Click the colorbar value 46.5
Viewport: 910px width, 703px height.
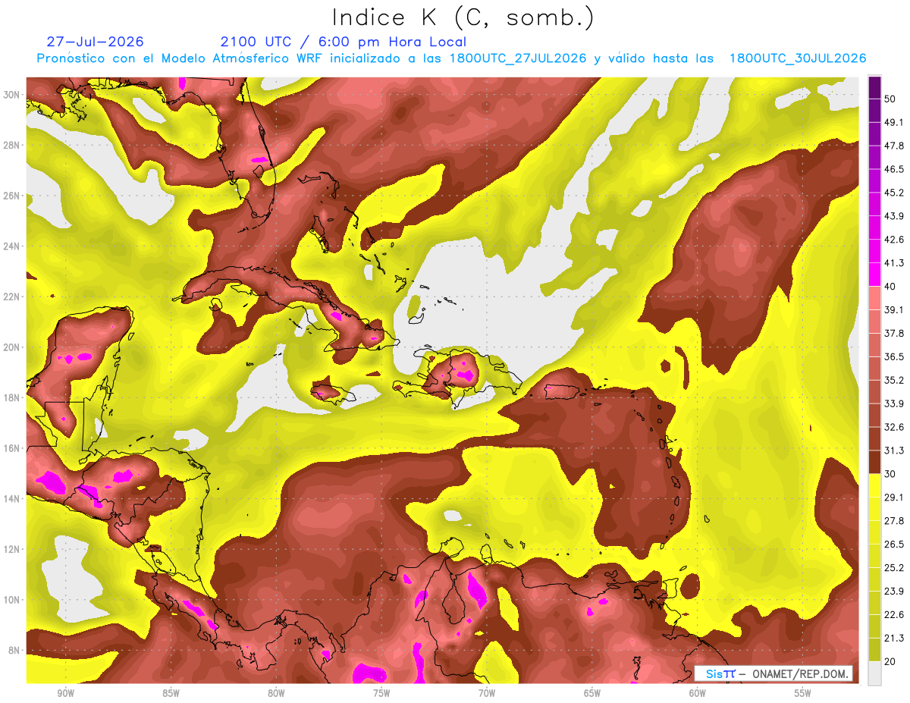[893, 169]
